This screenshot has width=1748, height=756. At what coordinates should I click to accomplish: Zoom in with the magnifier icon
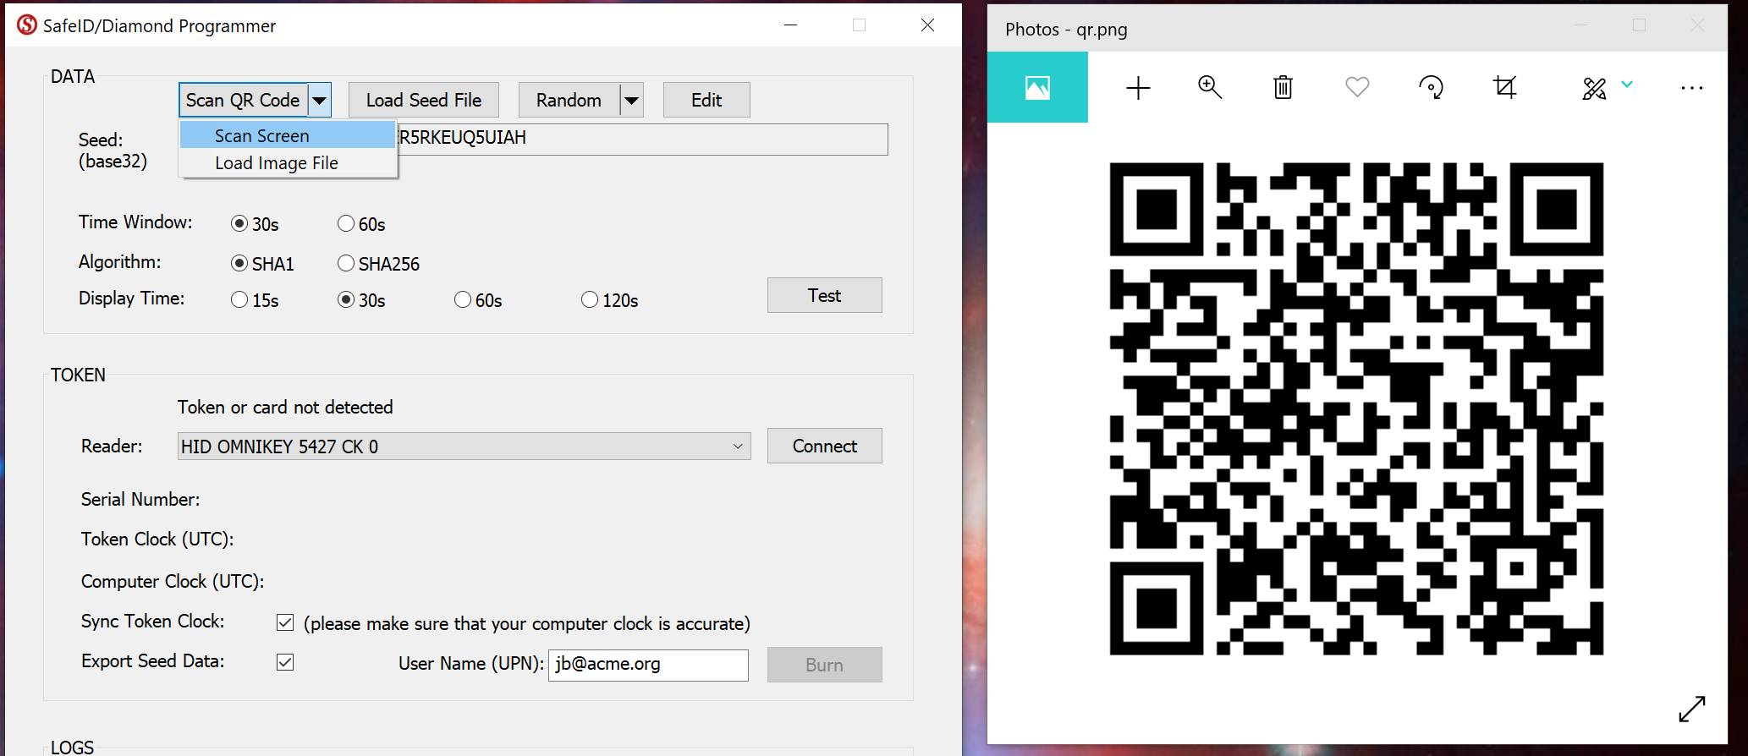coord(1210,88)
